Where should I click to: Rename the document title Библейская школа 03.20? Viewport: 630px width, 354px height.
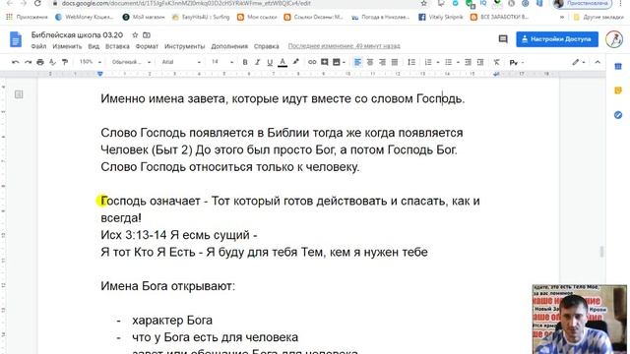[x=77, y=35]
